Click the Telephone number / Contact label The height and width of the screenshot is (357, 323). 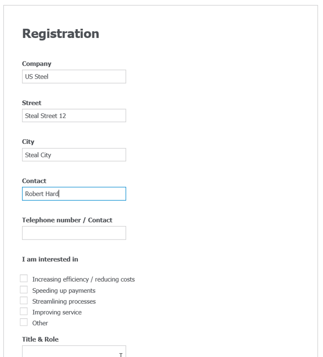coord(67,220)
